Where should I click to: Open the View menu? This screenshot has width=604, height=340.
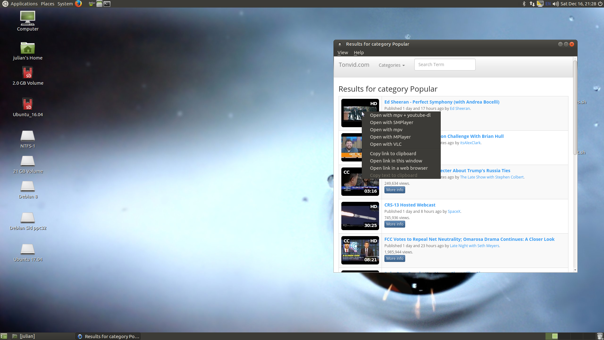coord(343,53)
